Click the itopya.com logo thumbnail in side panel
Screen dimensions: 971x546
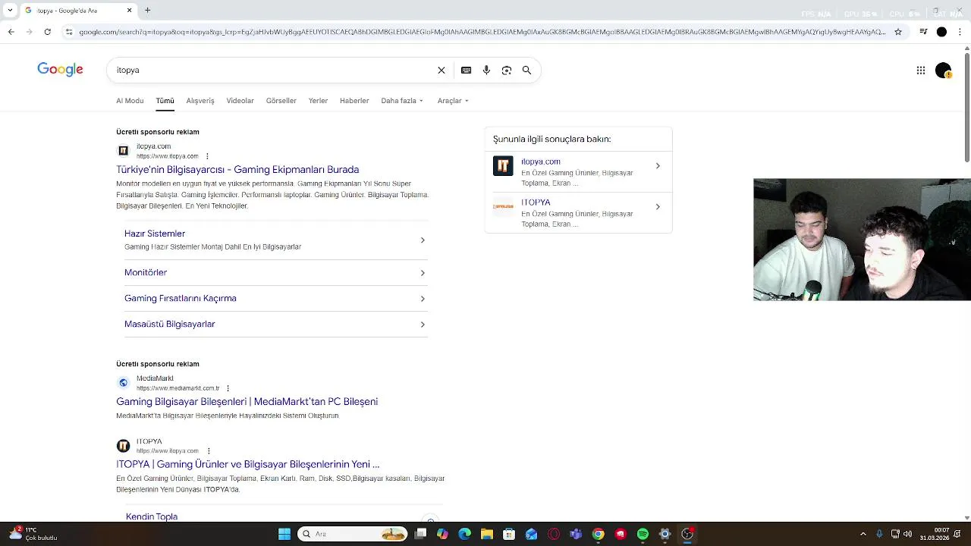click(503, 166)
